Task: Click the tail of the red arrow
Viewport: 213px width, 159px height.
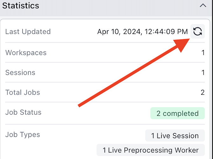Action: pos(79,106)
